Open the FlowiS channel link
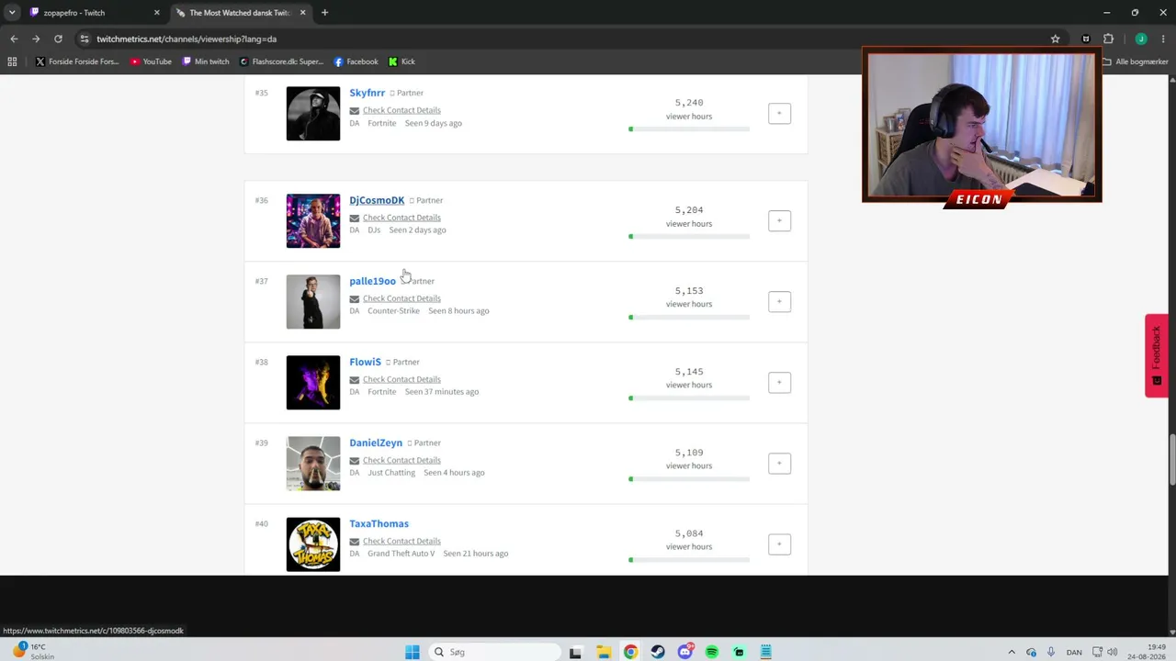 [365, 362]
